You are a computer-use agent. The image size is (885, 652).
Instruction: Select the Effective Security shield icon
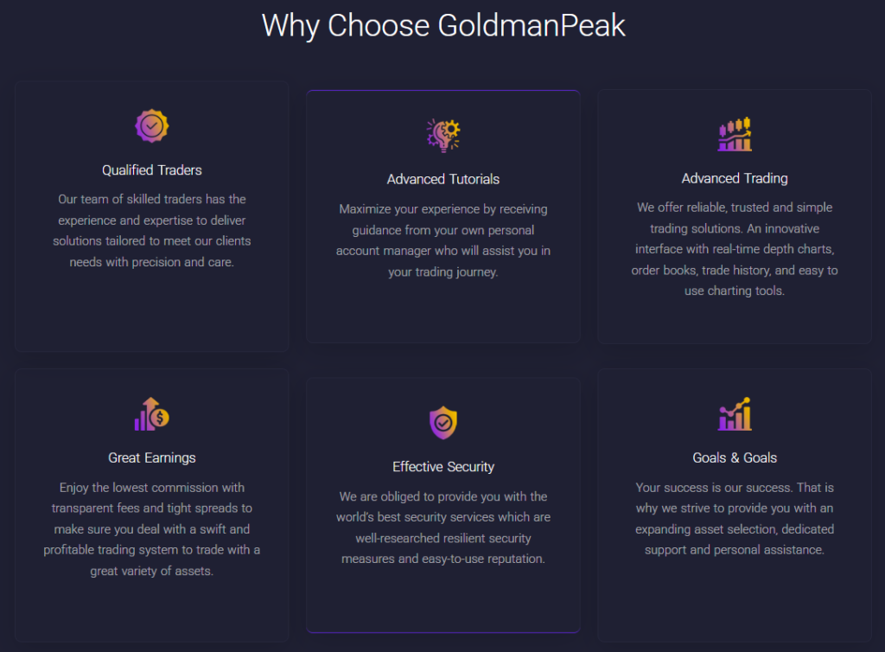pyautogui.click(x=443, y=421)
